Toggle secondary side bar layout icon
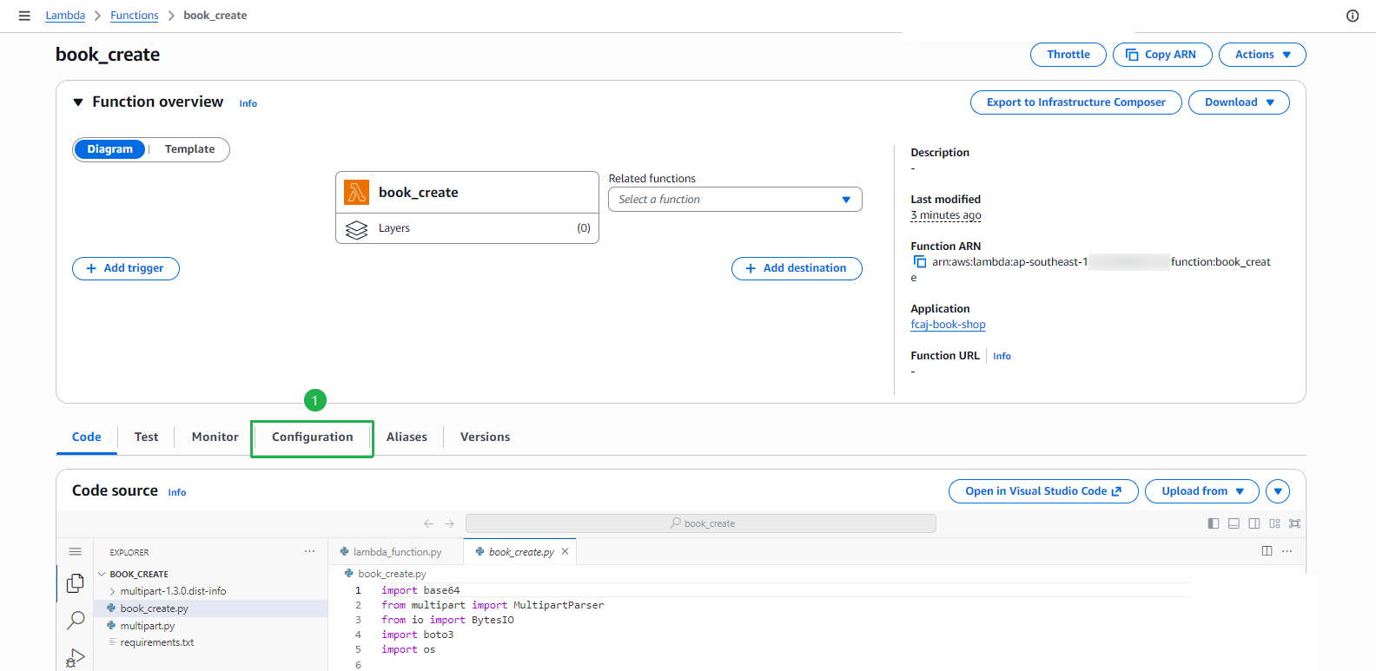The image size is (1376, 671). (x=1254, y=523)
